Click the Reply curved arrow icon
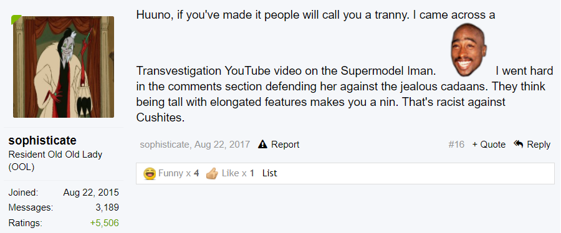The width and height of the screenshot is (561, 233). point(518,144)
